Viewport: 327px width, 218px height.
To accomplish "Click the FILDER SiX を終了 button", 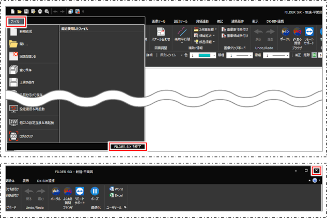I will (128, 146).
